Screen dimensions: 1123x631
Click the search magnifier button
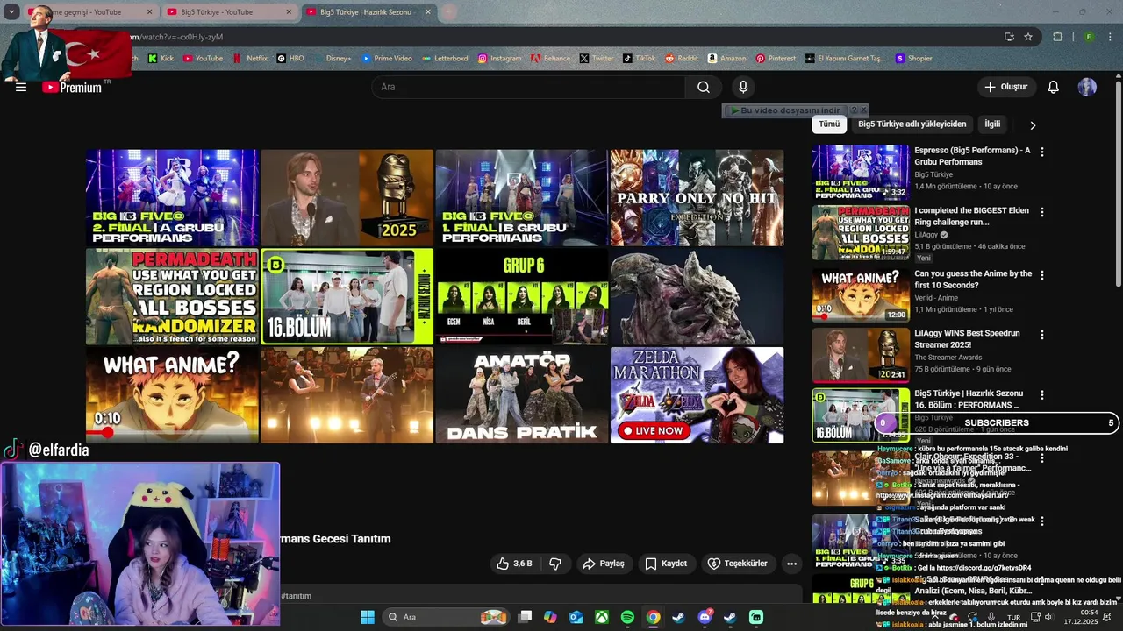704,87
